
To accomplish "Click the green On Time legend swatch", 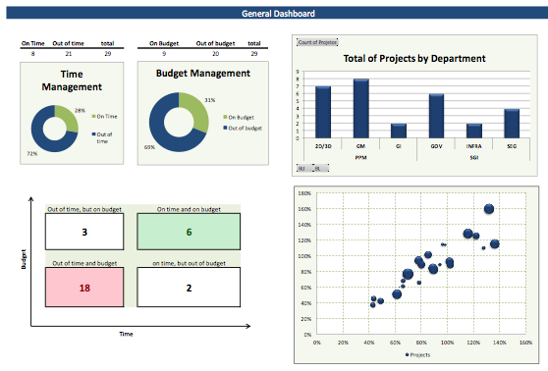I will [x=93, y=117].
